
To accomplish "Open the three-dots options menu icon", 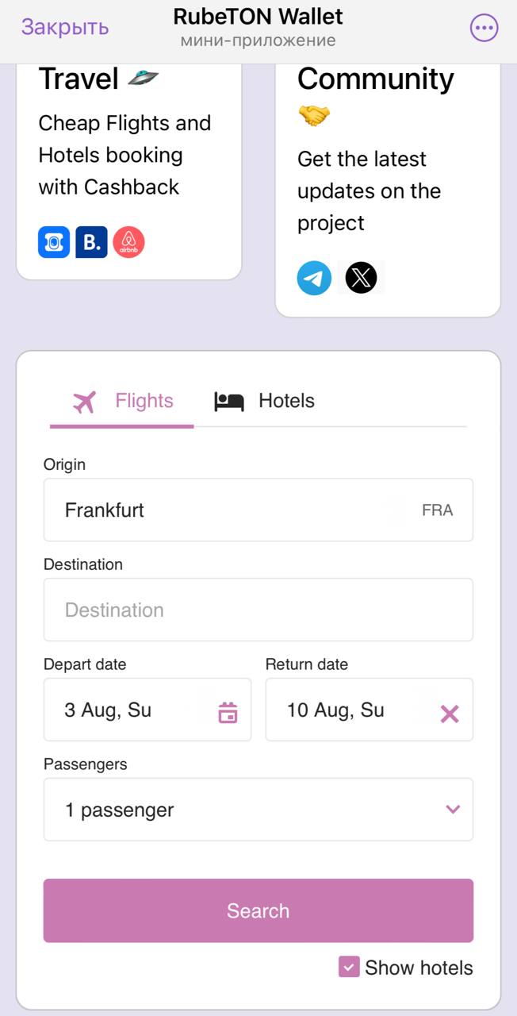I will [x=484, y=29].
